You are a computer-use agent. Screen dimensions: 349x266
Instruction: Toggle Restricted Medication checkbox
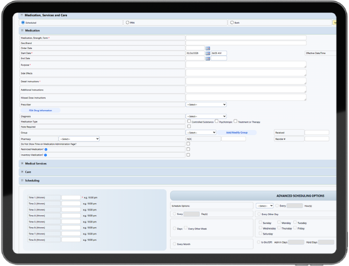pos(188,149)
